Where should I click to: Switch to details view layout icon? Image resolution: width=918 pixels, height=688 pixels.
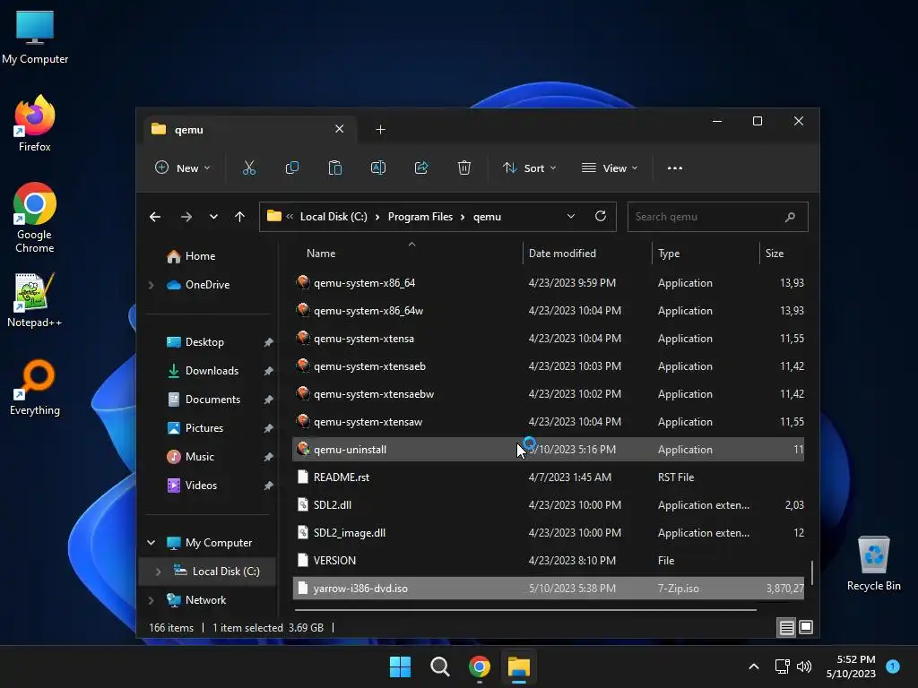point(787,628)
